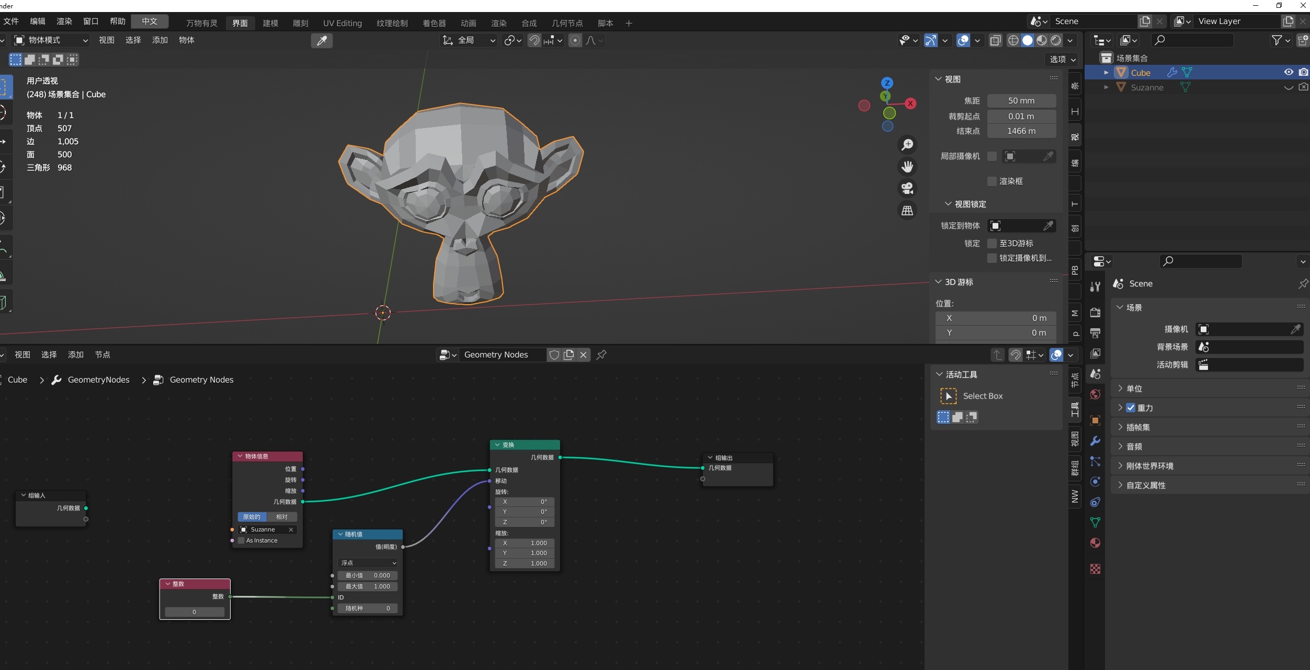1310x670 pixels.
Task: Click the pan hand icon in viewport
Action: coord(907,167)
